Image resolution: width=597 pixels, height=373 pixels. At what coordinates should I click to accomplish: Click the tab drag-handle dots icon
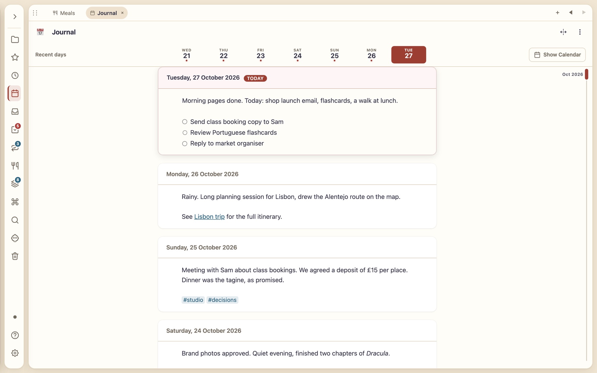(35, 13)
